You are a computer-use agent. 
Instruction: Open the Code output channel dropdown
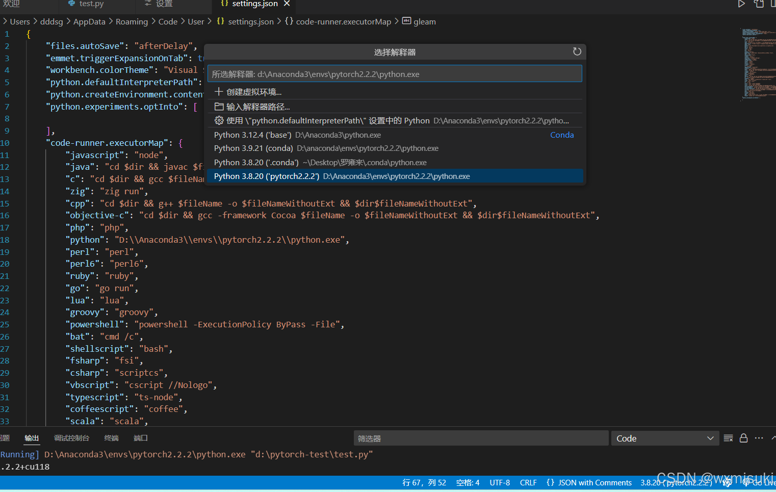point(664,438)
